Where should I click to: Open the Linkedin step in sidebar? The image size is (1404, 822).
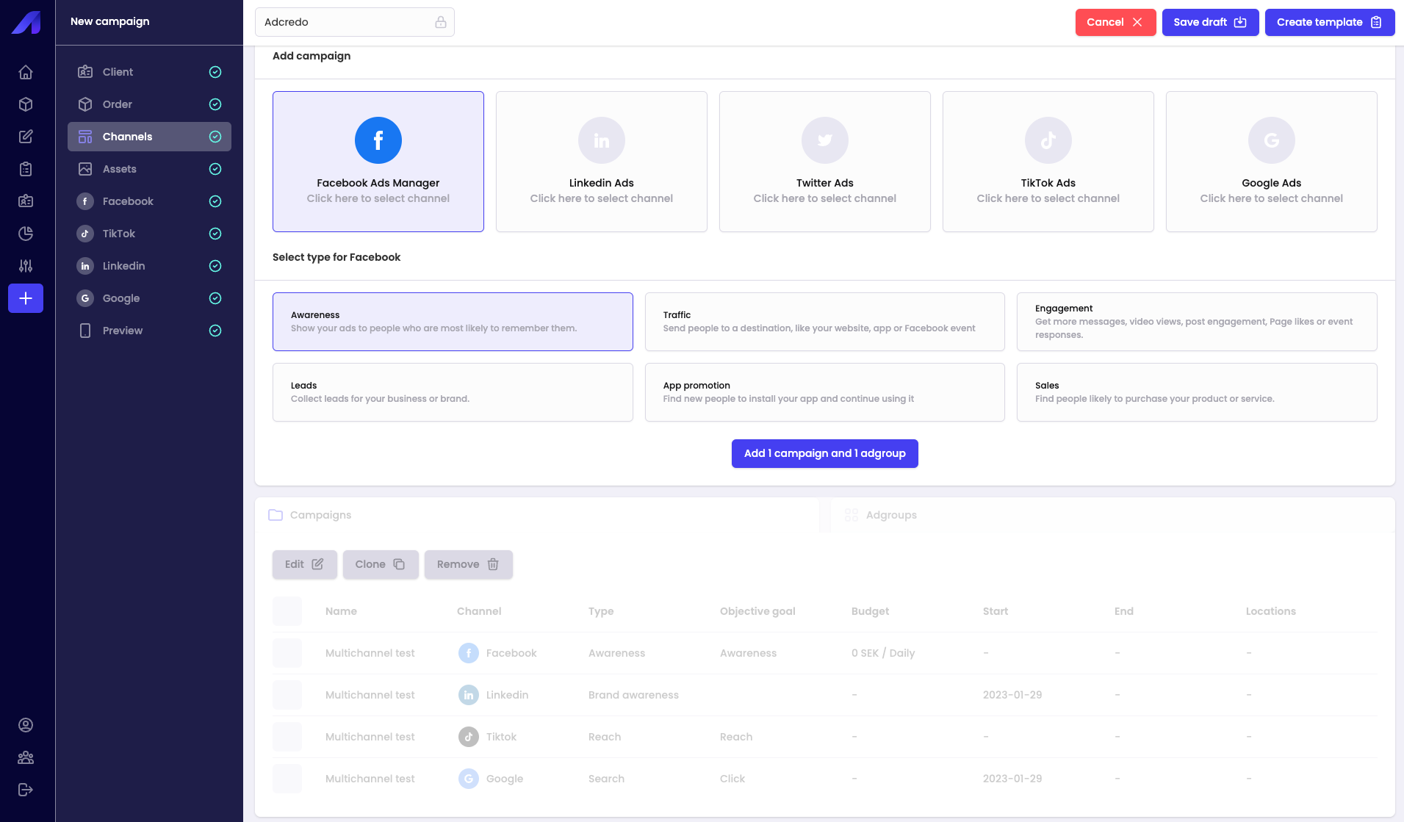pos(149,266)
